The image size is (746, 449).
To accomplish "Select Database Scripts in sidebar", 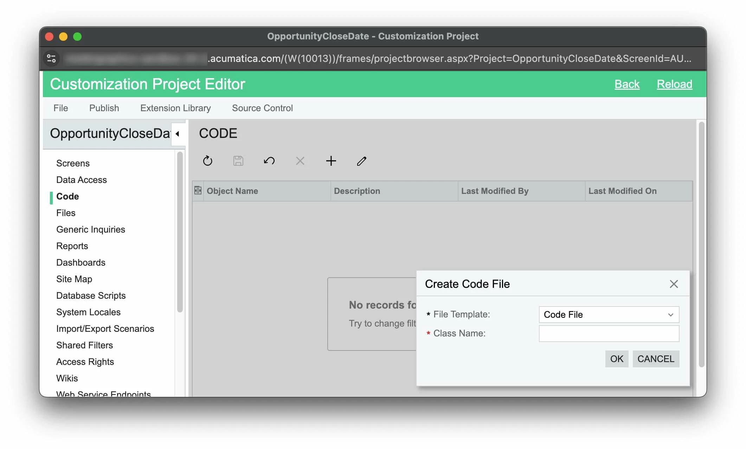I will pyautogui.click(x=91, y=295).
